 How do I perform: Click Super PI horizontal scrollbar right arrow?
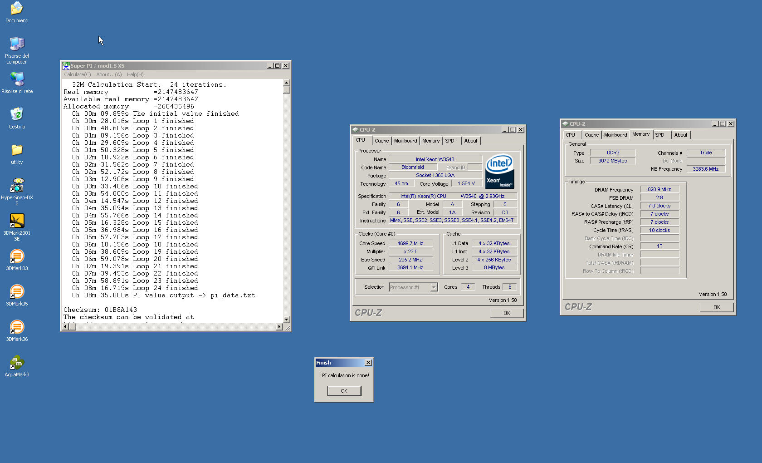click(x=279, y=327)
